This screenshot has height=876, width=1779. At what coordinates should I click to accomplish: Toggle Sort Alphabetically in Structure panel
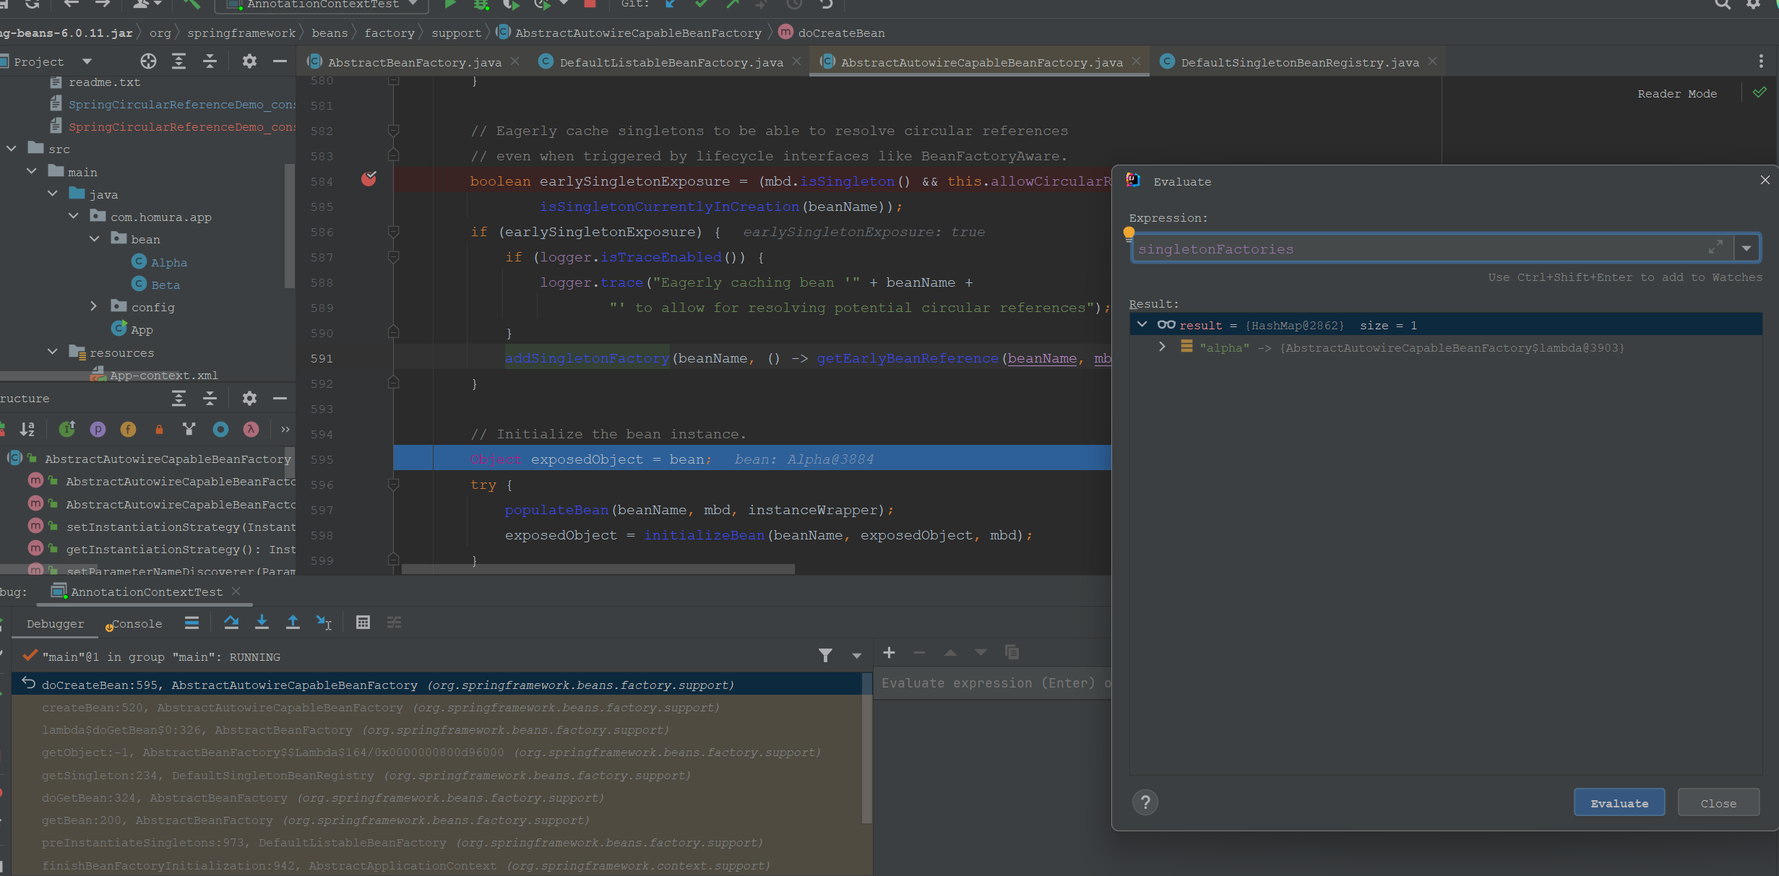[x=27, y=430]
